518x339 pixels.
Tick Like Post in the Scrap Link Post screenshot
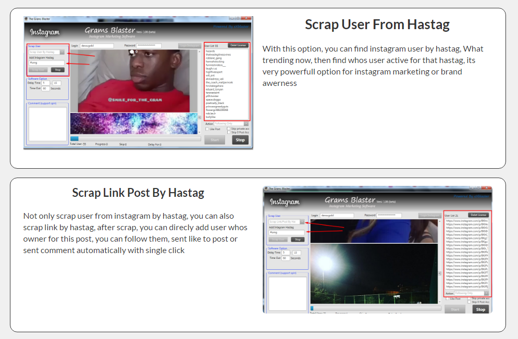(x=447, y=299)
